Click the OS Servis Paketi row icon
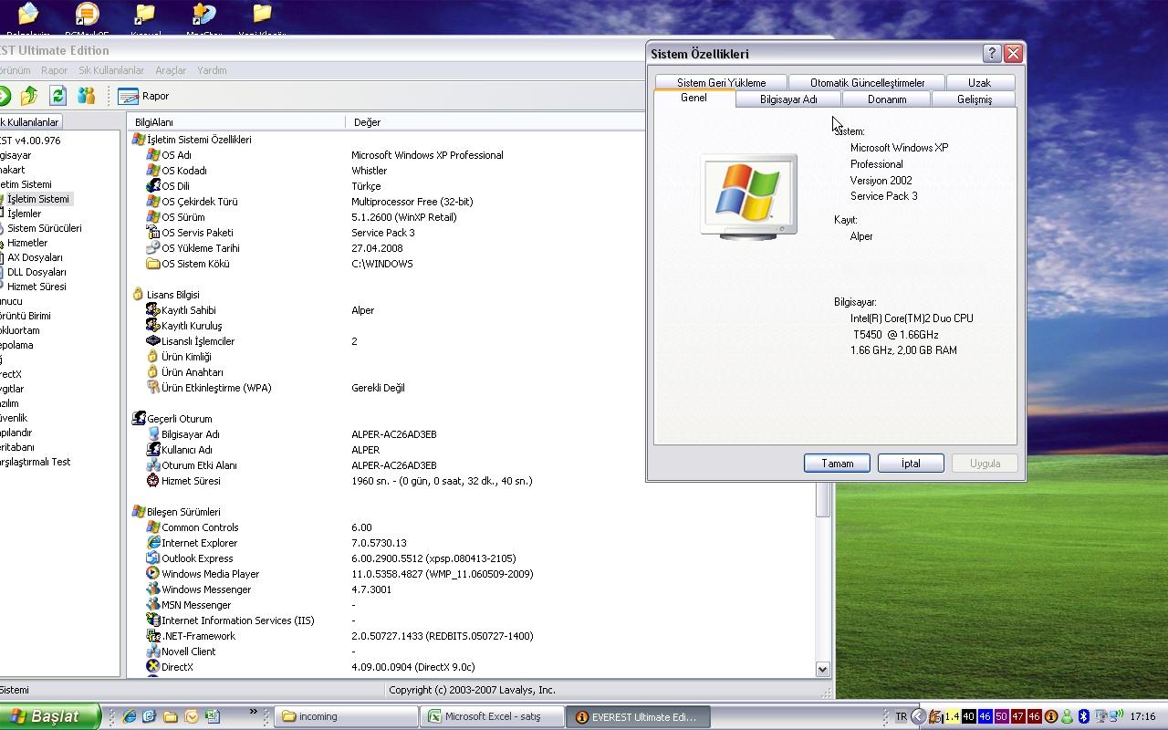The width and height of the screenshot is (1168, 730). pyautogui.click(x=153, y=233)
